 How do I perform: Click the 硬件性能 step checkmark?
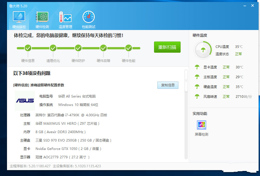coord(129,48)
